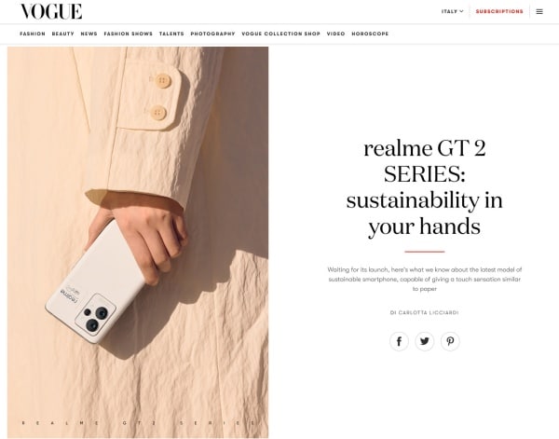The width and height of the screenshot is (559, 439).
Task: Open the Subscriptions link
Action: point(499,11)
